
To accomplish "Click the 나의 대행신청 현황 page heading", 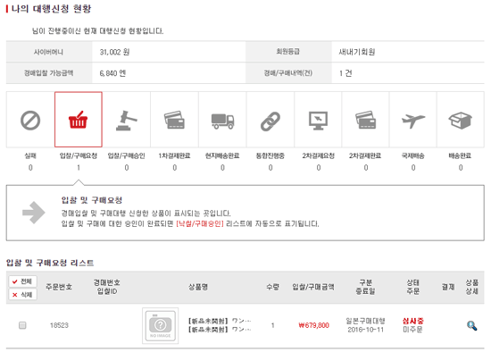I will pos(51,9).
